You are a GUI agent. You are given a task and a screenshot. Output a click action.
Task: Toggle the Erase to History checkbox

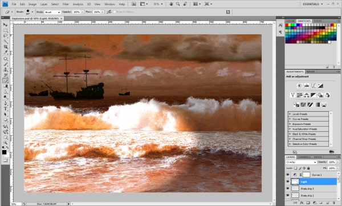pos(115,12)
